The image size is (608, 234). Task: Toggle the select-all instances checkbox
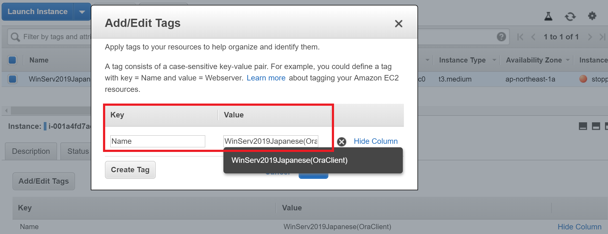click(x=12, y=60)
